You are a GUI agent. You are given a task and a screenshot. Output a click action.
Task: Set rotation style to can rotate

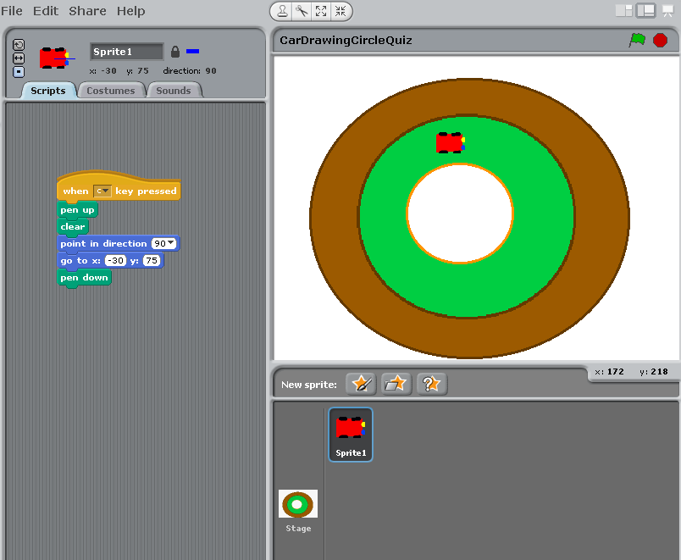click(19, 45)
